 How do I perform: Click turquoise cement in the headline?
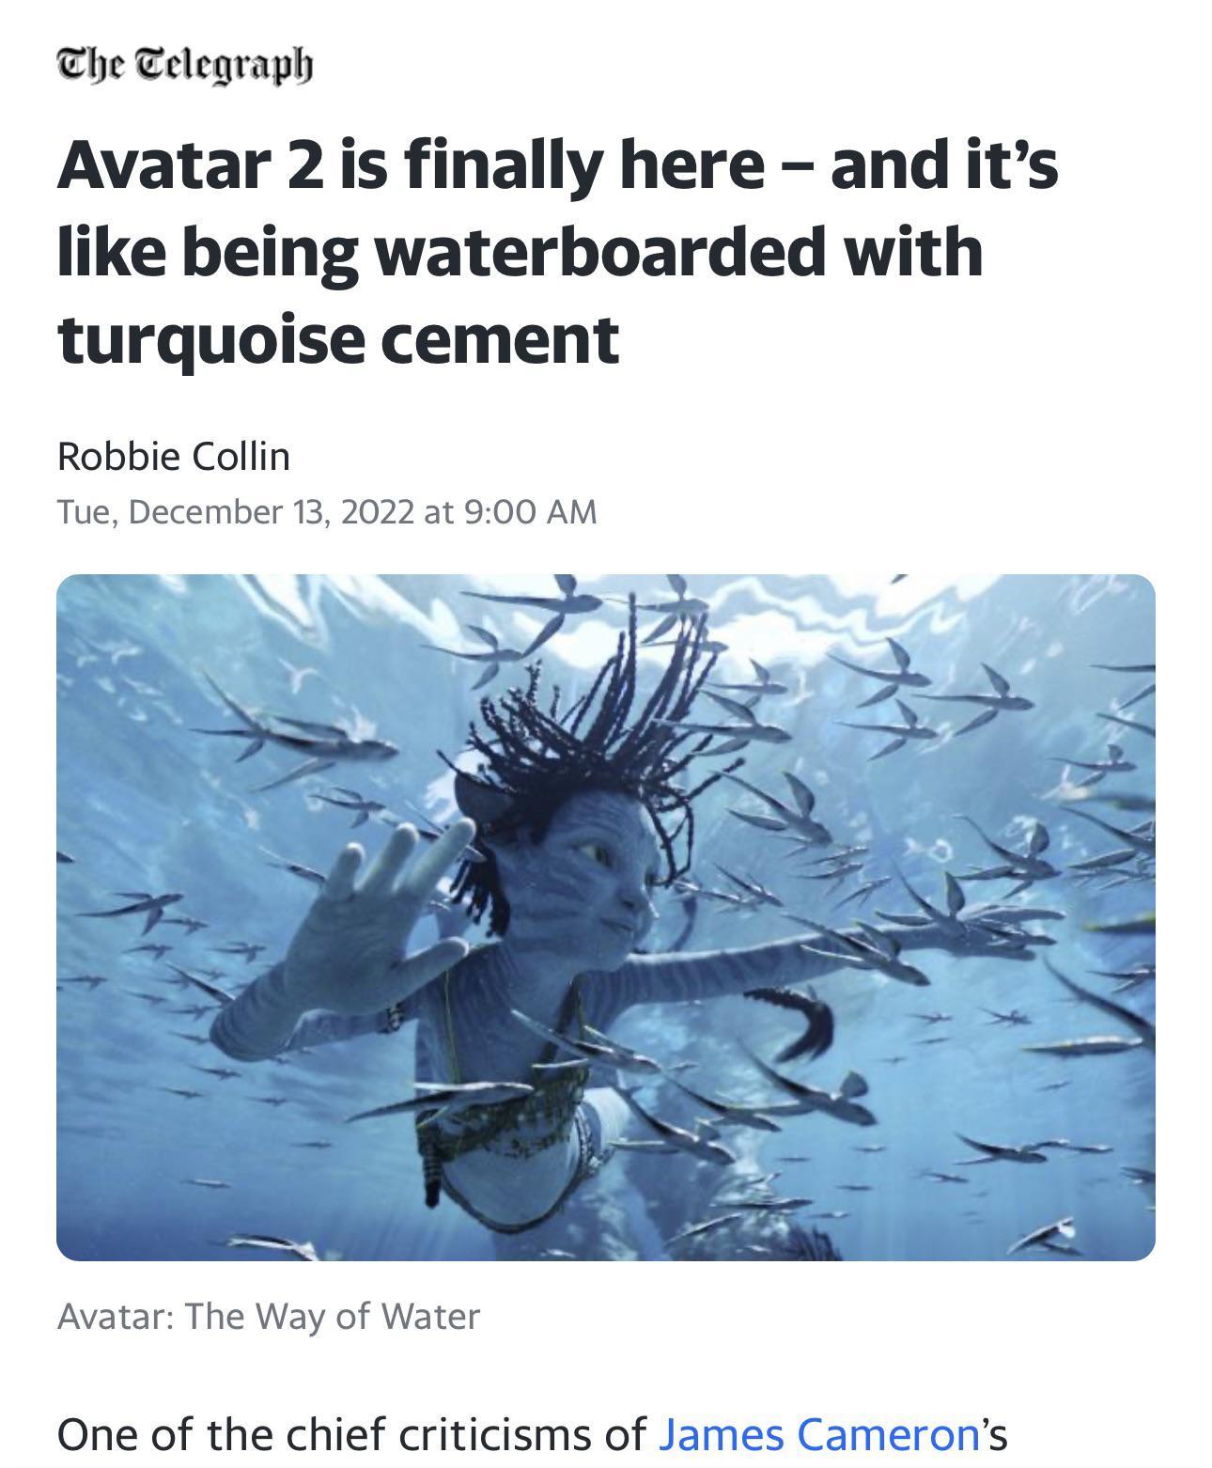point(338,338)
